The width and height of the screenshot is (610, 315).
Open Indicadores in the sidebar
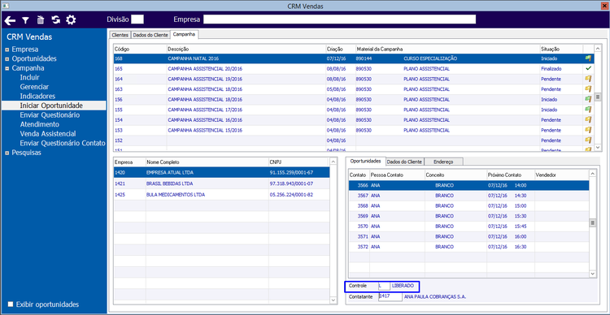(x=37, y=96)
